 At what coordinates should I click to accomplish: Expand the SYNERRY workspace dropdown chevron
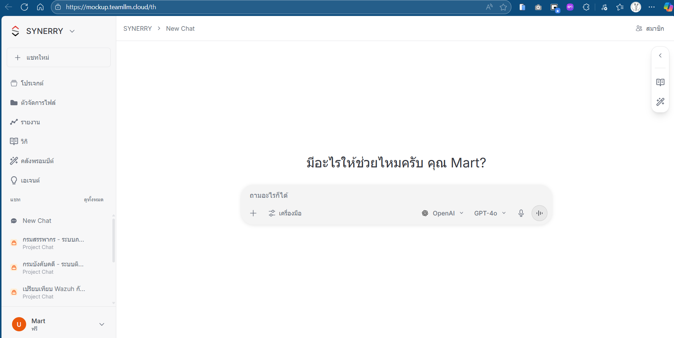tap(72, 31)
